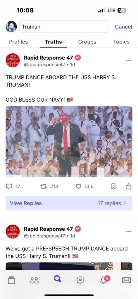Viewport: 138px width, 299px height.
Task: Open the messages envelope icon
Action: click(x=126, y=280)
